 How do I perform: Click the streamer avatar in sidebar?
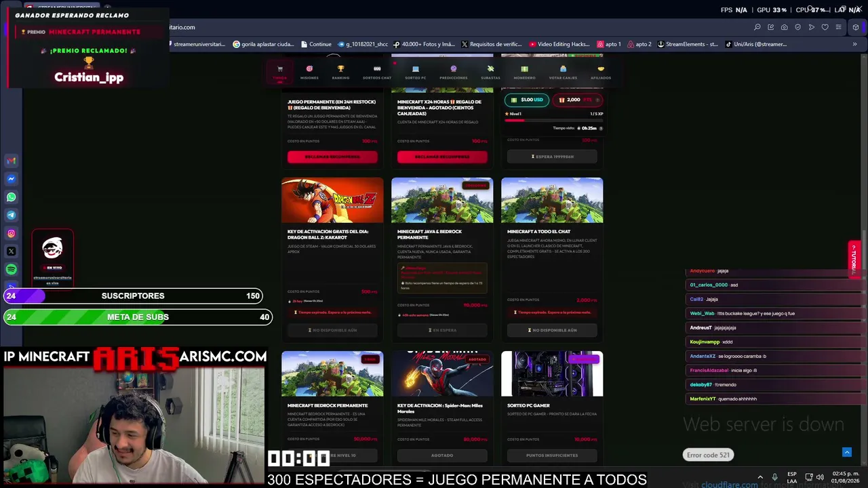(52, 247)
